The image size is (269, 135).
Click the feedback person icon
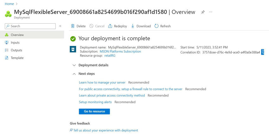(x=71, y=130)
